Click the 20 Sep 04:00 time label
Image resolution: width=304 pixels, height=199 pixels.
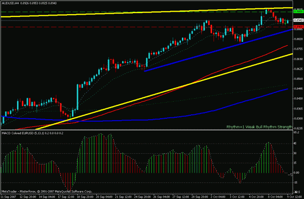click(104, 197)
